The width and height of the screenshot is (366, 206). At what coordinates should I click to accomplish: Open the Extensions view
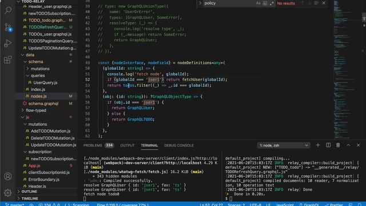tap(8, 60)
